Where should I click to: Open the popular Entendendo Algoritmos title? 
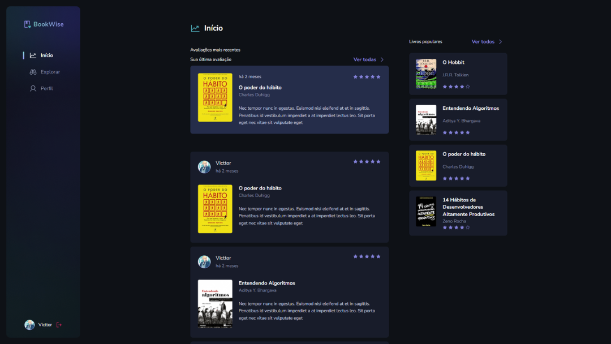471,108
